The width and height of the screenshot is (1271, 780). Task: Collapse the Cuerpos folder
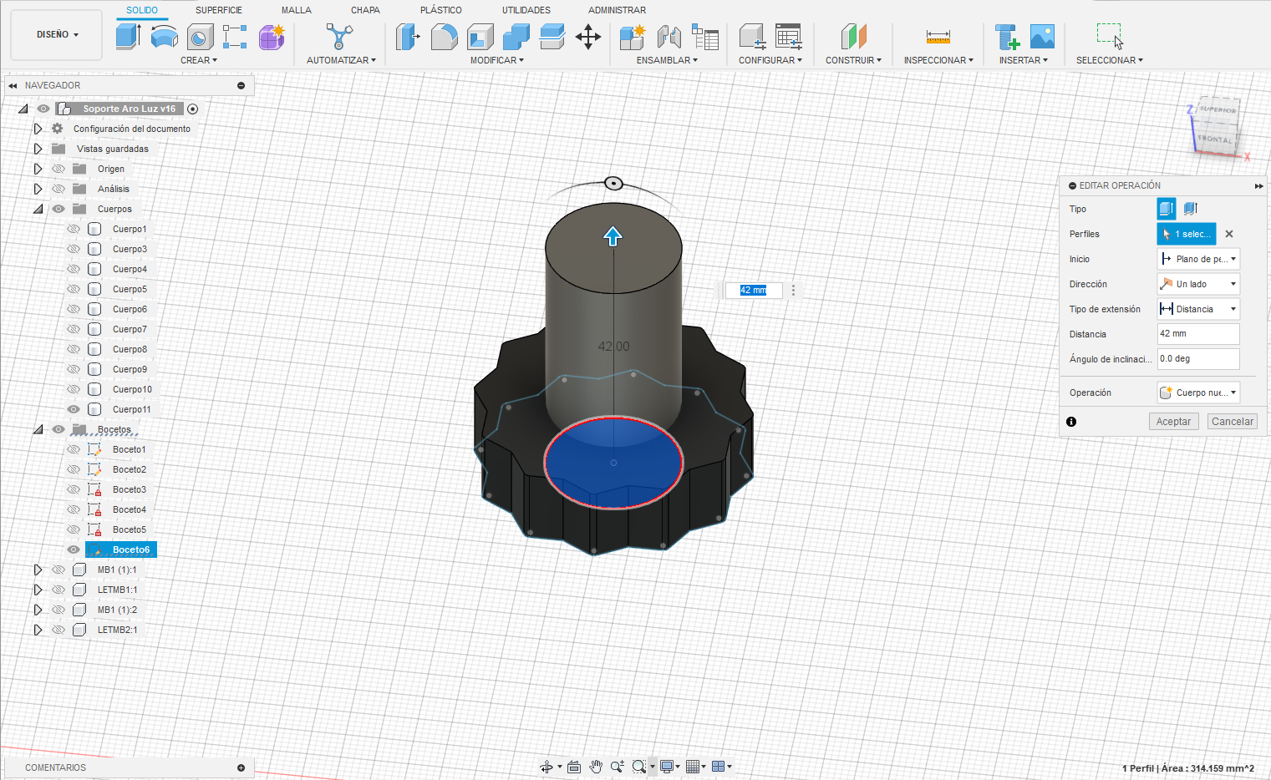tap(38, 209)
